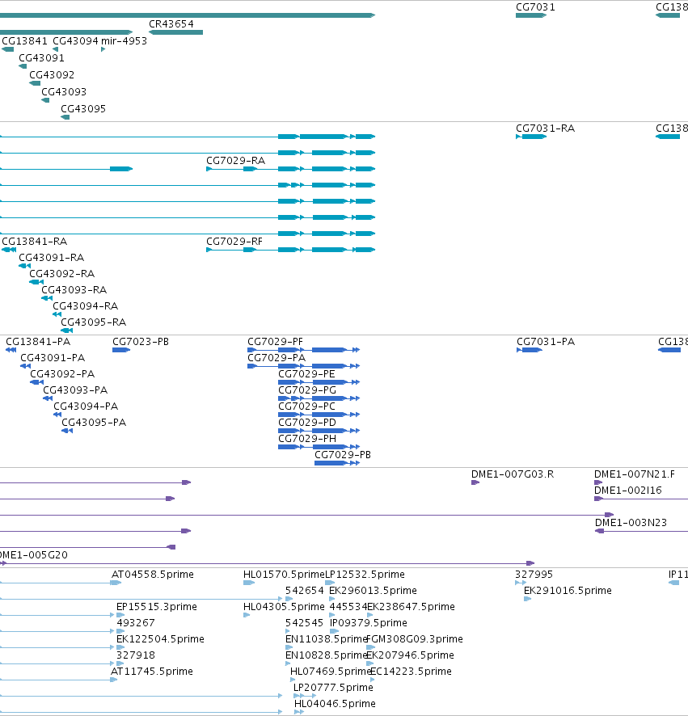The width and height of the screenshot is (688, 716).
Task: Click the EK207946.5prime EST label
Action: (410, 655)
